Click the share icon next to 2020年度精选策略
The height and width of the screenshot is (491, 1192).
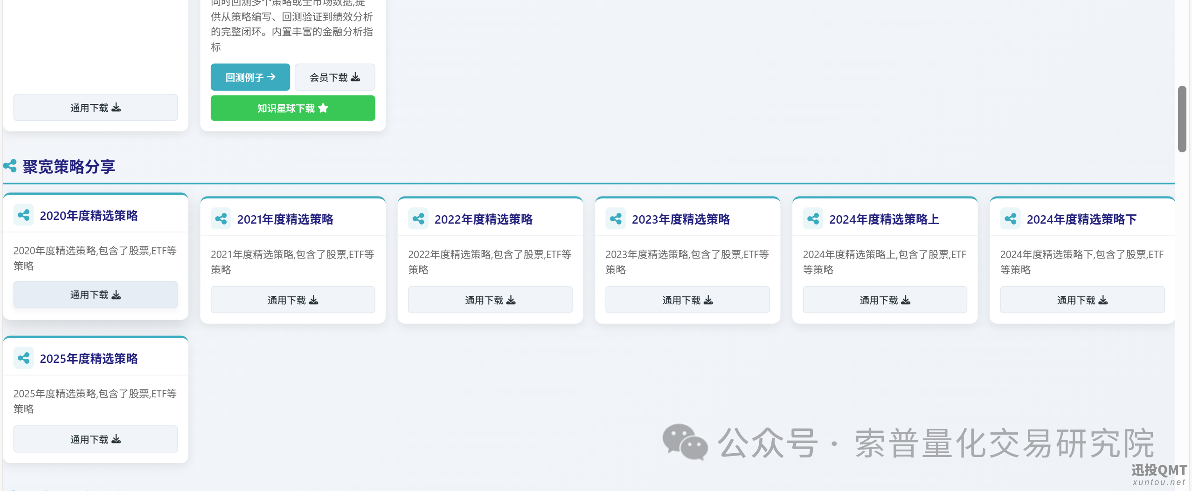[23, 215]
